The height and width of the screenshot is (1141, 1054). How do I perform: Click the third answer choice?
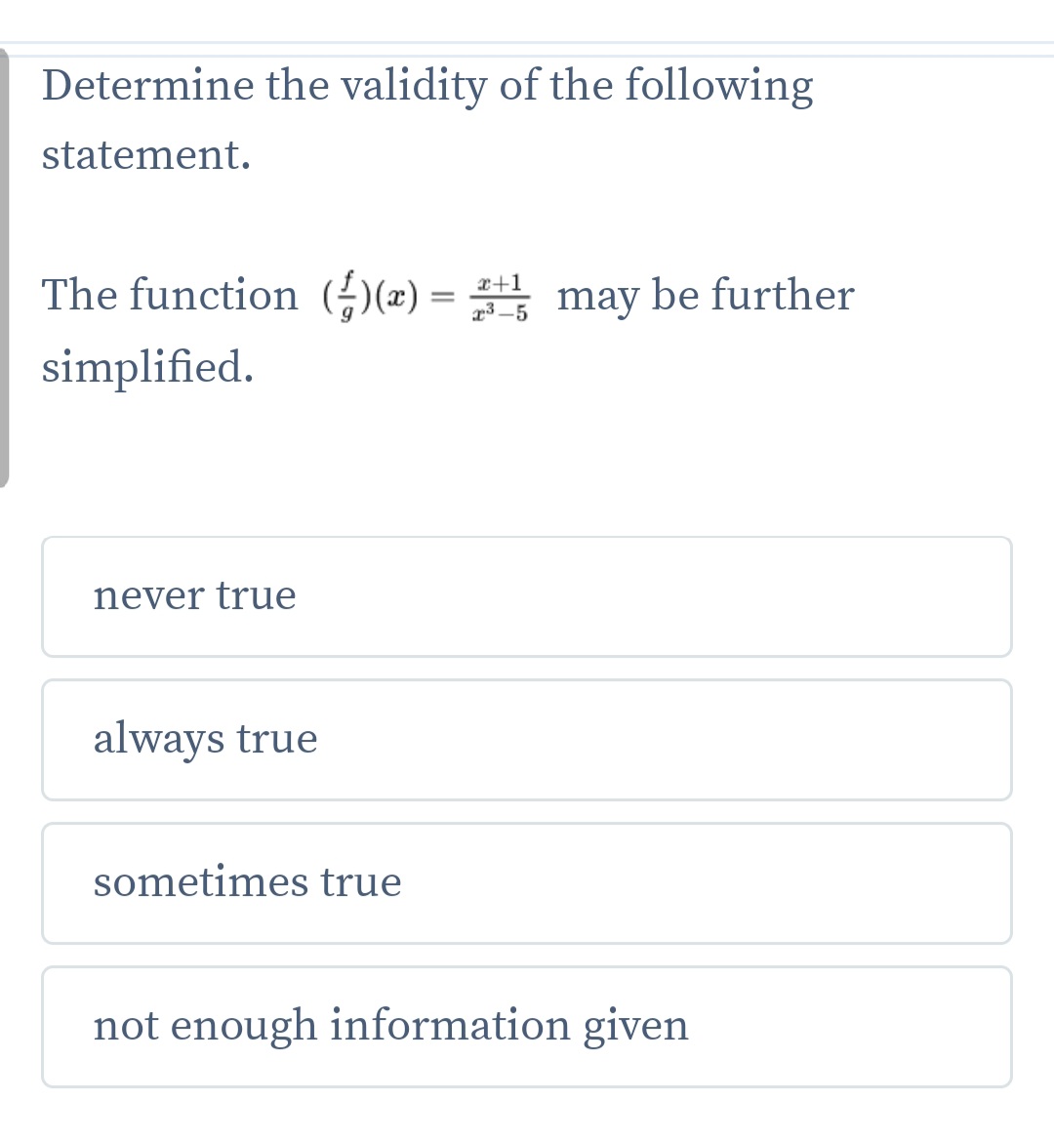coord(527,883)
